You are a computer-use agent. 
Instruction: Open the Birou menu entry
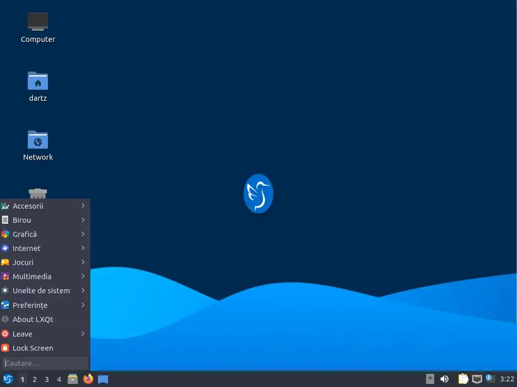[45, 220]
